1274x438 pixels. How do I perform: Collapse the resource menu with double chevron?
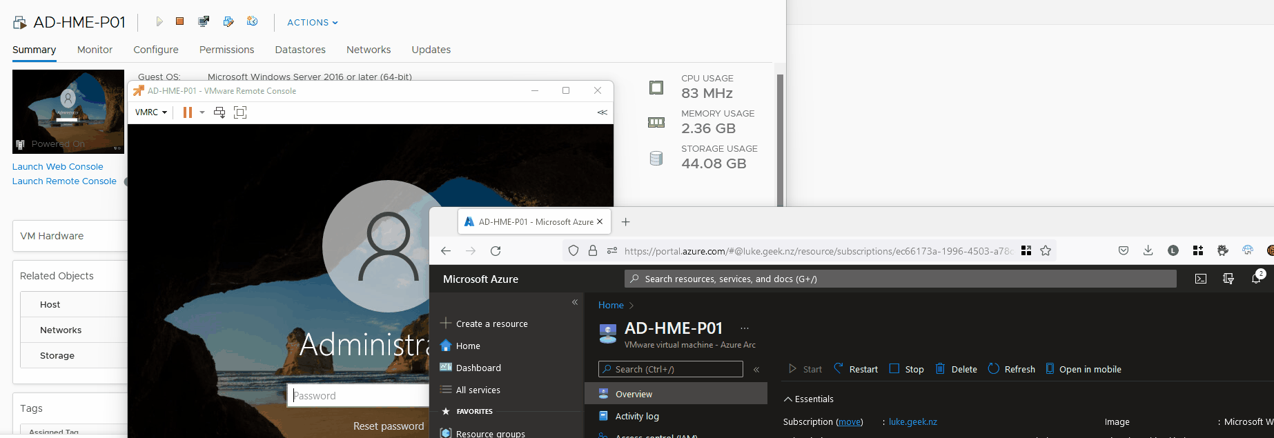(x=756, y=370)
